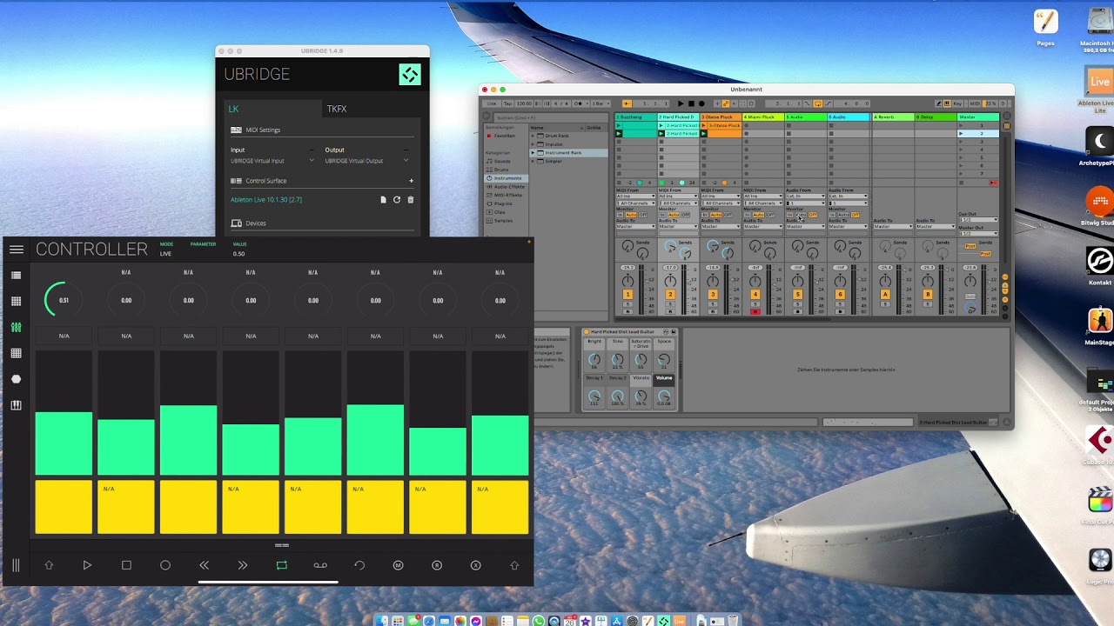This screenshot has height=626, width=1114.
Task: Click the undo arrow icon in Controller
Action: coord(359,565)
